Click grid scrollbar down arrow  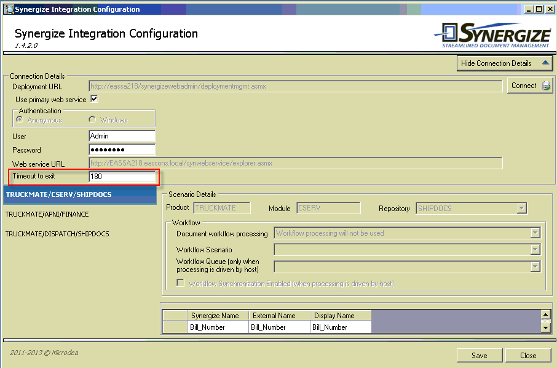point(546,327)
